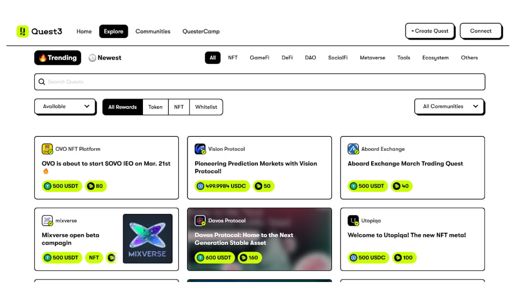512x289 pixels.
Task: Click the fire emoji under OVO quest title
Action: coord(46,171)
